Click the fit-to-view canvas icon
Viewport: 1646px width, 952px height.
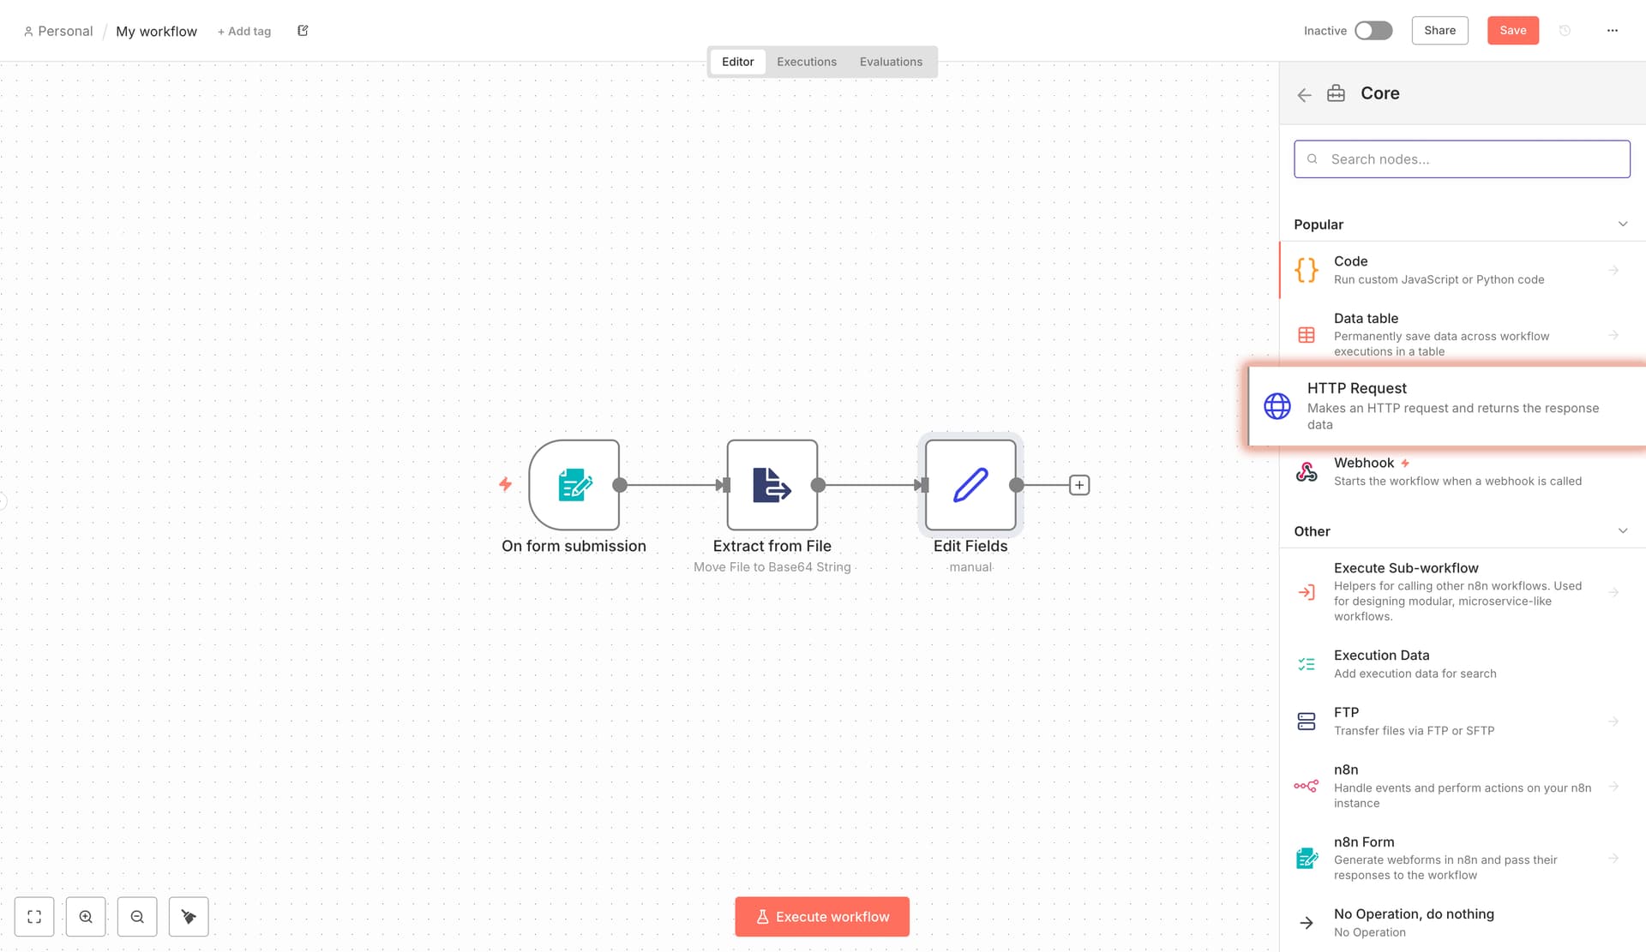[x=34, y=917]
